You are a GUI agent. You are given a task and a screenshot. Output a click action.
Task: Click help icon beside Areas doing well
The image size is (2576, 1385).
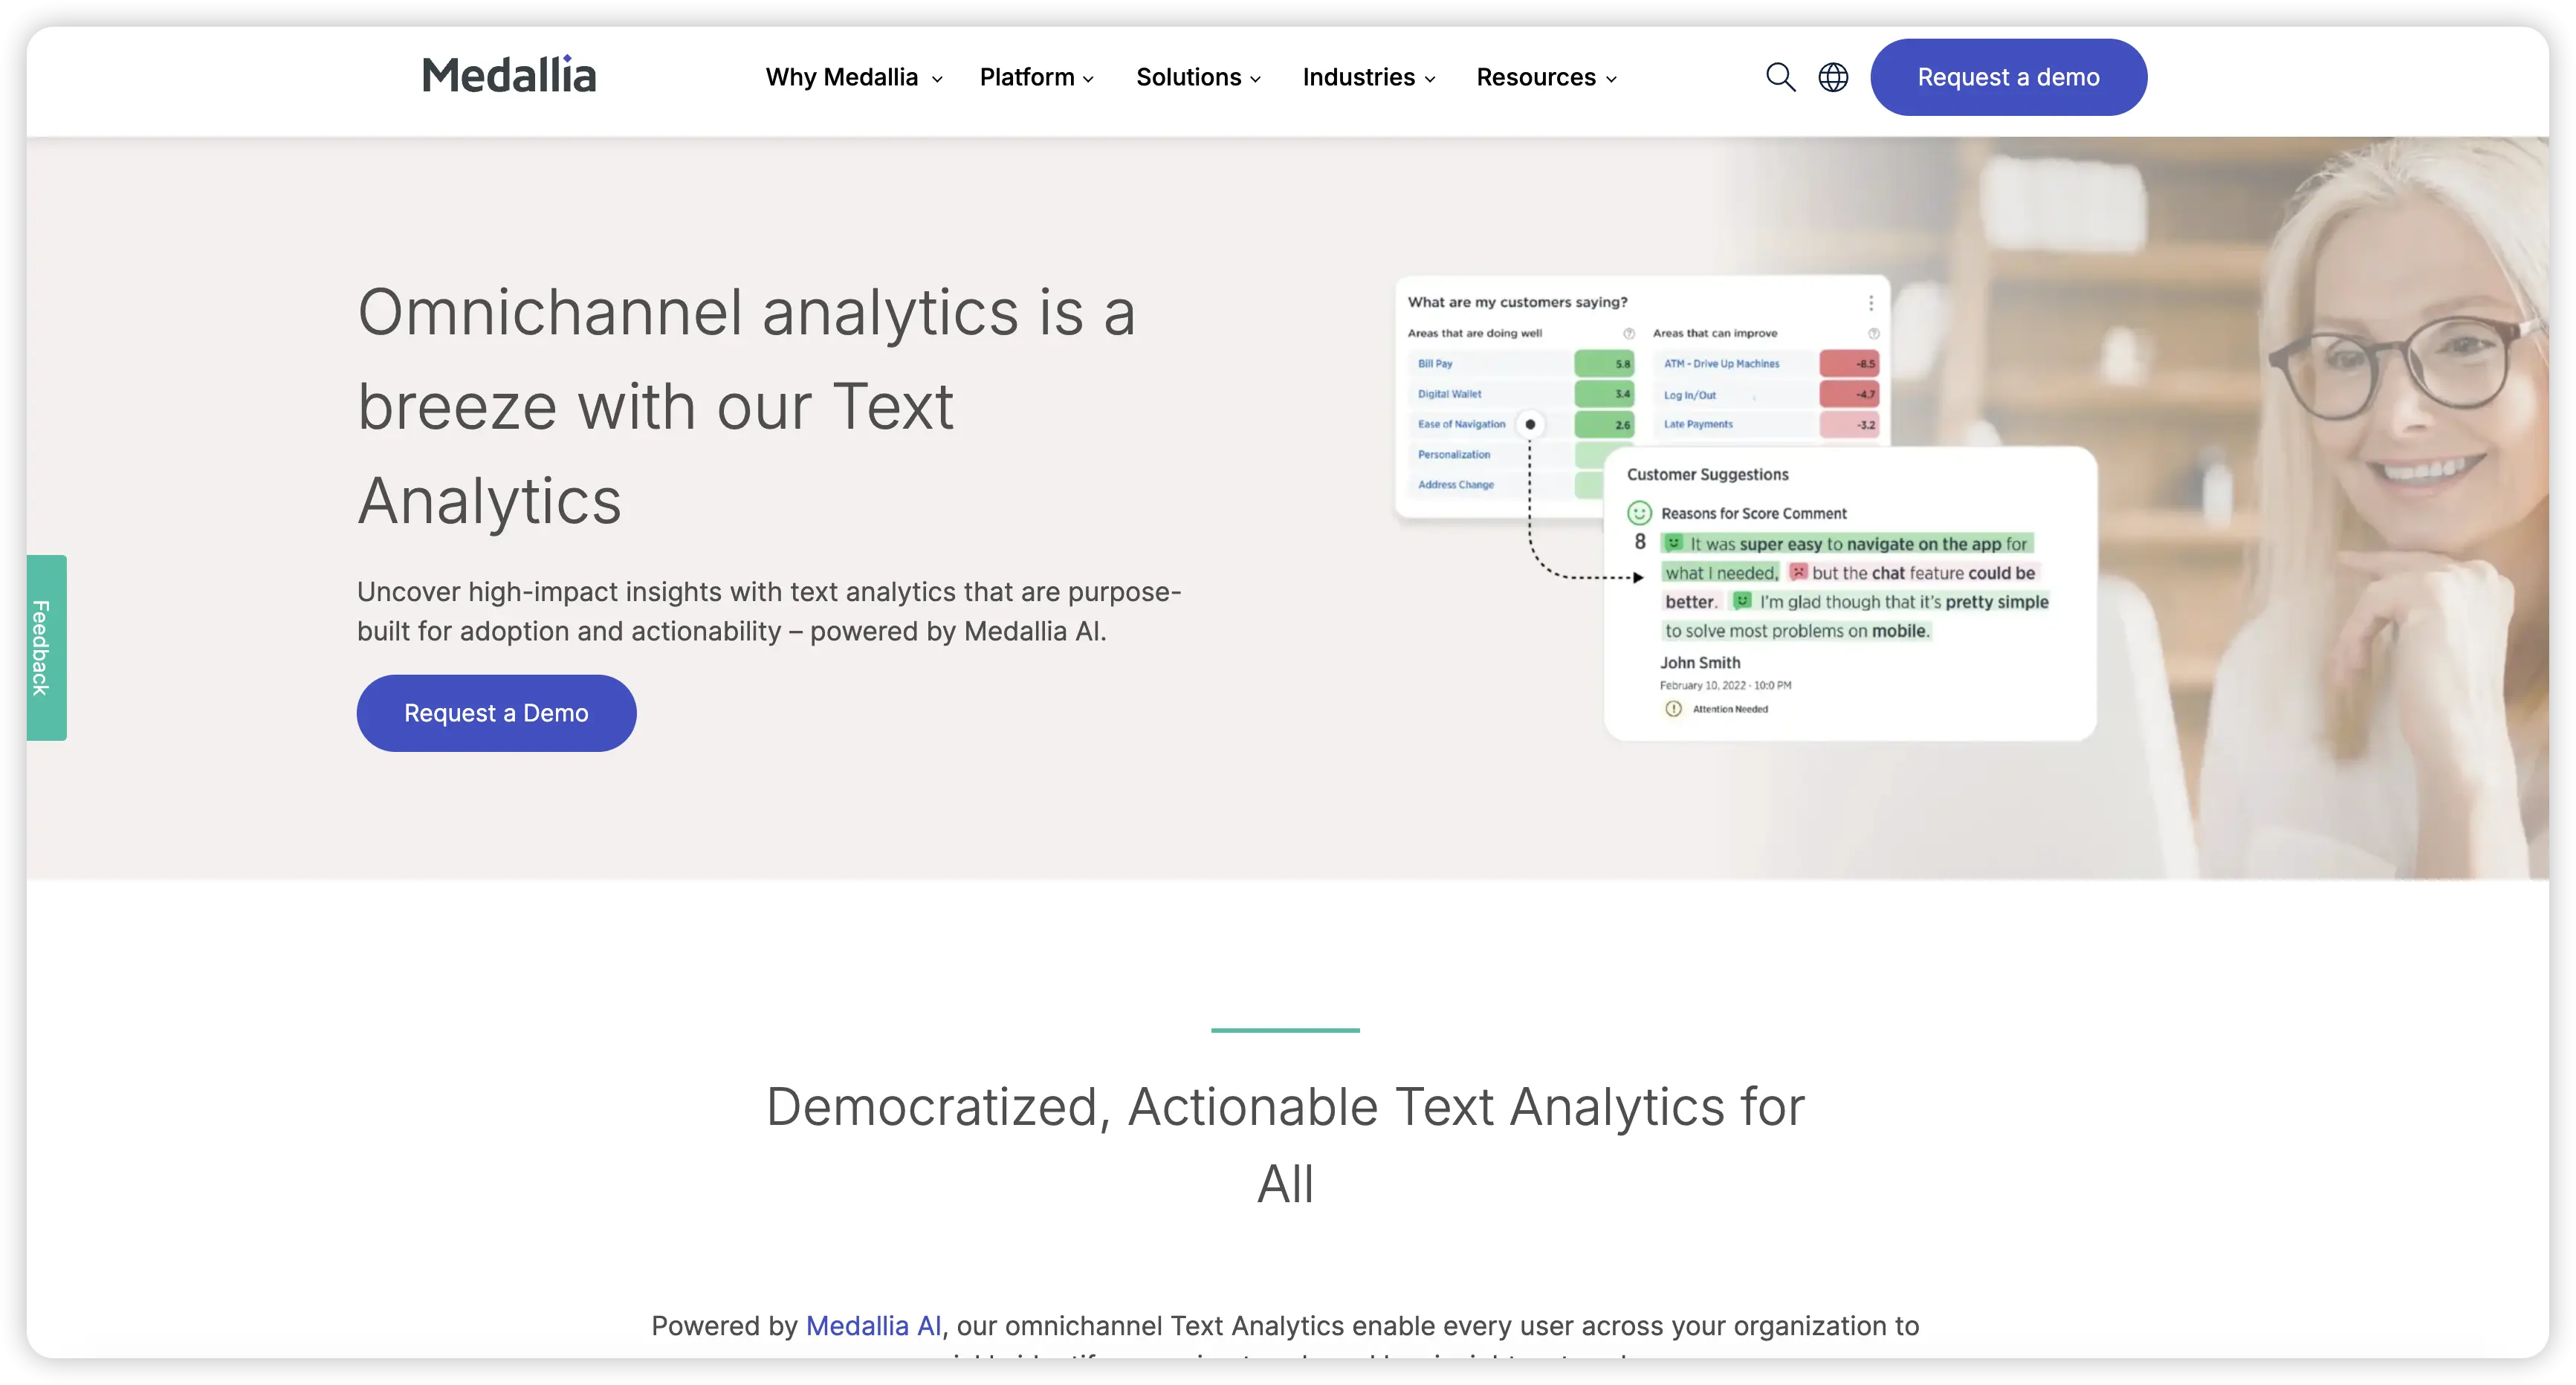1628,333
